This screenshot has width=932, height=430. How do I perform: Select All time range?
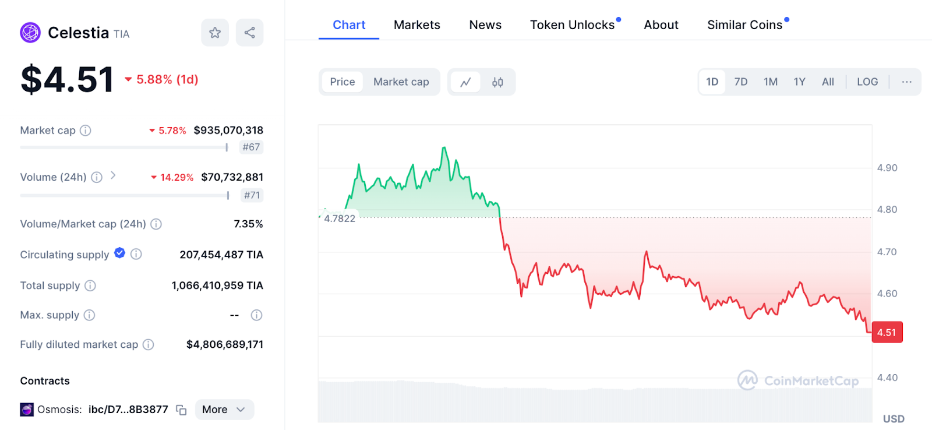(x=828, y=82)
